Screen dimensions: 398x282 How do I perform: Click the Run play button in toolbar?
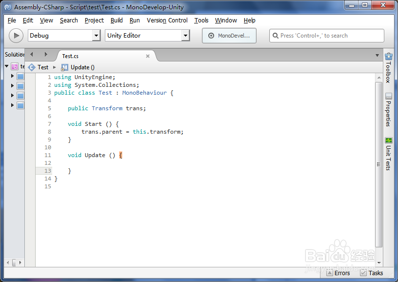pyautogui.click(x=16, y=36)
